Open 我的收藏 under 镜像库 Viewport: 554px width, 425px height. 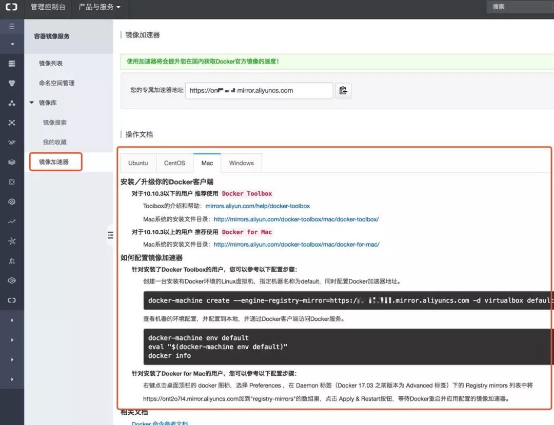55,142
